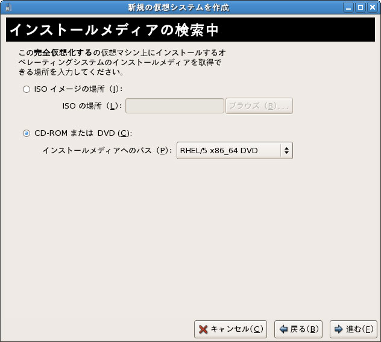
Task: Click the インストールメディアへのパス (P) label
Action: (107, 150)
